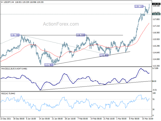Click the 23 Dec 2021 date marker
The width and height of the screenshot is (161, 121).
point(6,119)
